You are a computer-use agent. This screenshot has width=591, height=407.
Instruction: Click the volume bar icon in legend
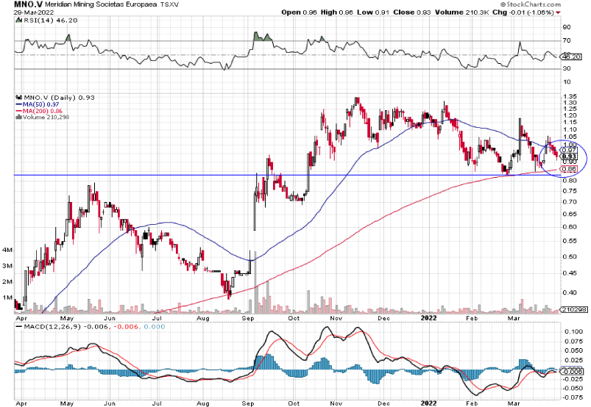tap(18, 118)
